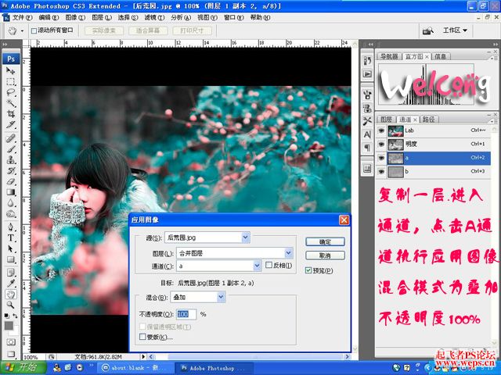Select the b channel thumbnail

[395, 172]
